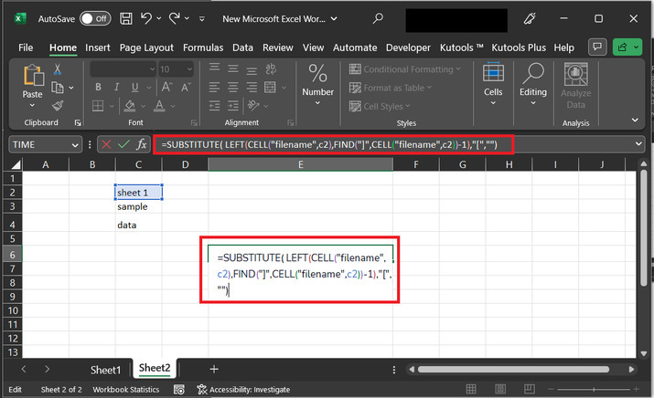Toggle Italic formatting
654x398 pixels.
116,87
